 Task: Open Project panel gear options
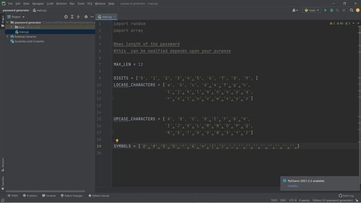click(x=86, y=17)
